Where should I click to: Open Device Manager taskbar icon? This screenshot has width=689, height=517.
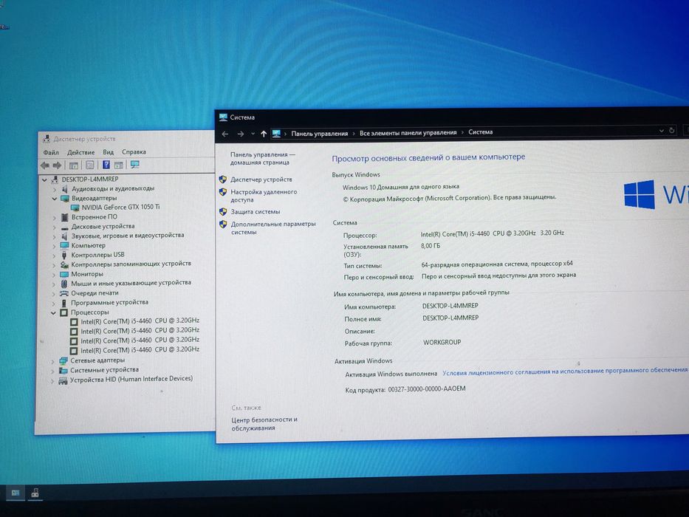[35, 493]
